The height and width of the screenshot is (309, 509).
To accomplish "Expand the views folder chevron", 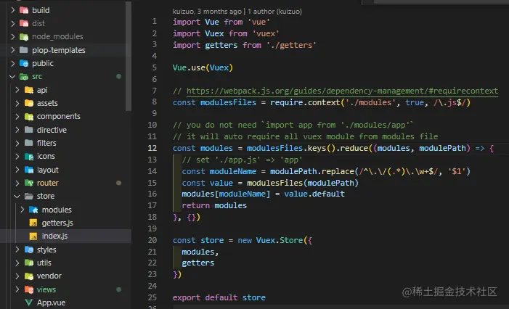I will [17, 289].
